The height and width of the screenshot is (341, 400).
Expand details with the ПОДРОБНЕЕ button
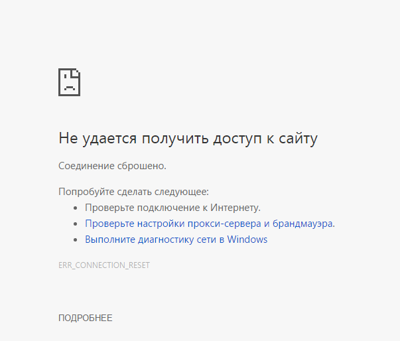click(x=86, y=318)
